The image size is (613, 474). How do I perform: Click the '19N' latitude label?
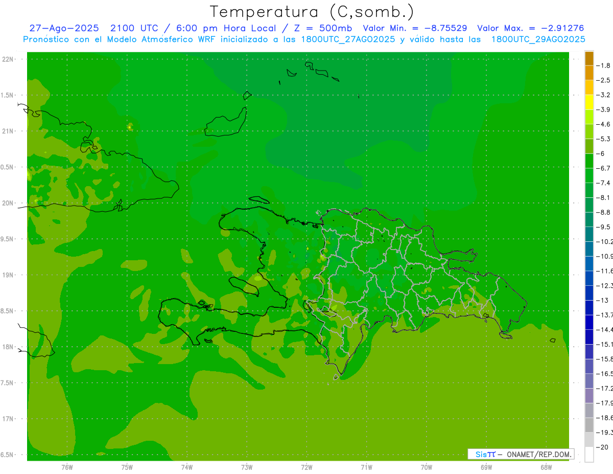[8, 275]
